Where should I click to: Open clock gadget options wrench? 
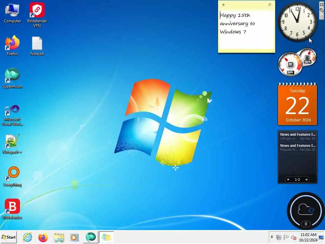[x=322, y=10]
